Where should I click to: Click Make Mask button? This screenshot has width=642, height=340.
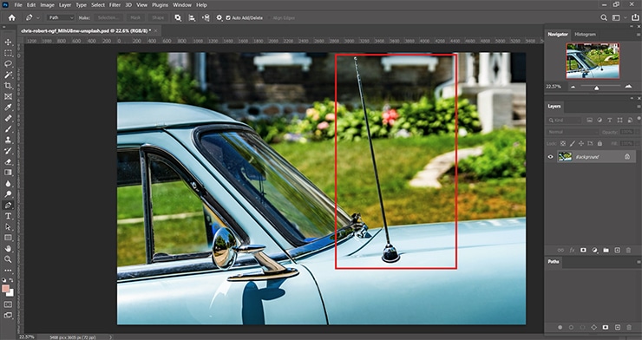point(135,17)
